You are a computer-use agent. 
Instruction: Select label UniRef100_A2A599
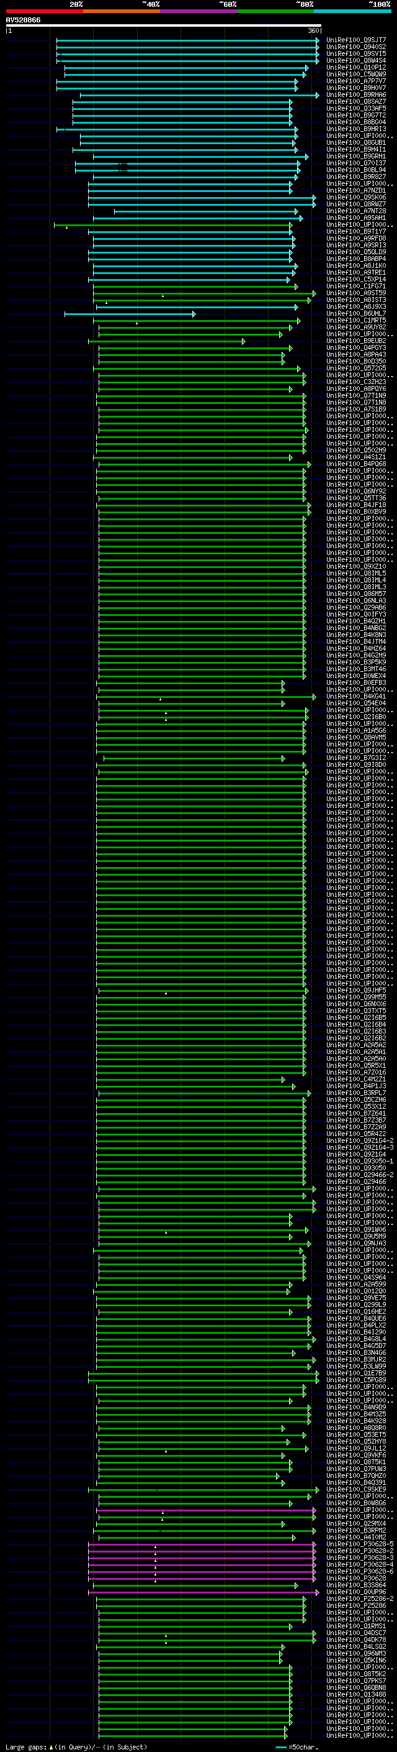tap(356, 1284)
